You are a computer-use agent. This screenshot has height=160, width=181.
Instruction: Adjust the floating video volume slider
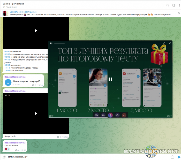tap(59, 43)
